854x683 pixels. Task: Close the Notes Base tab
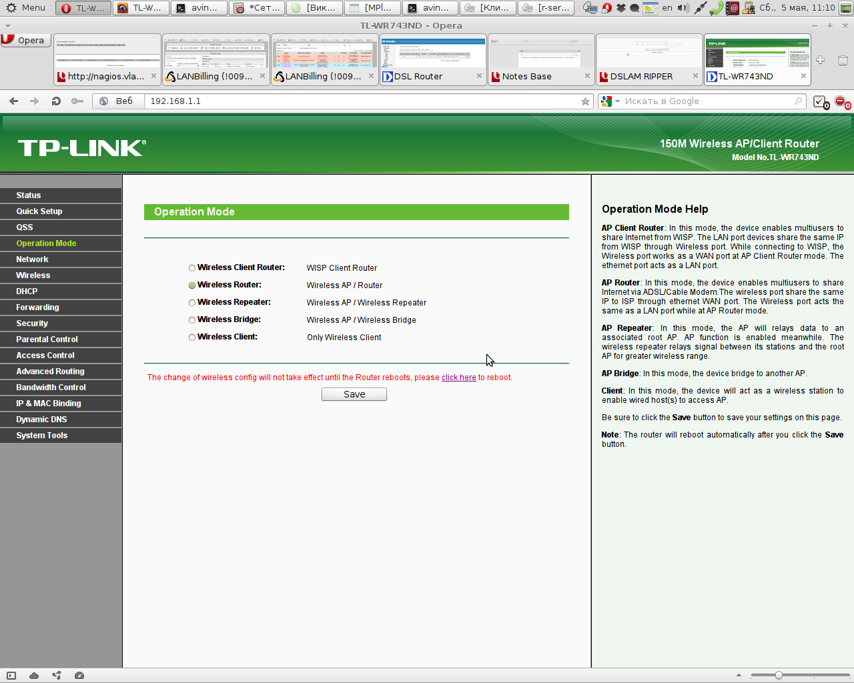click(x=587, y=76)
